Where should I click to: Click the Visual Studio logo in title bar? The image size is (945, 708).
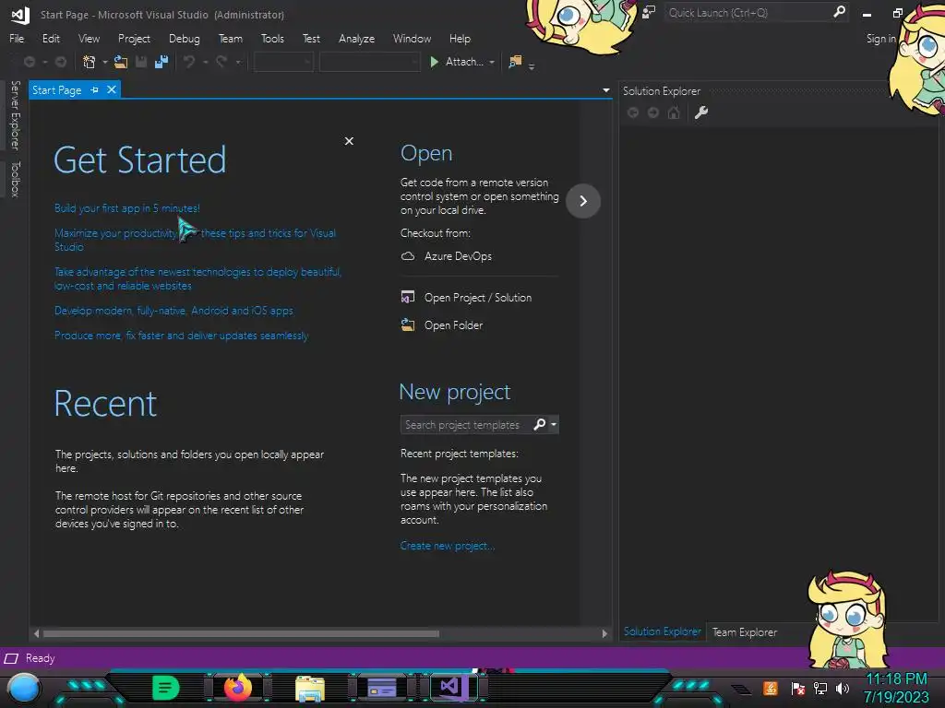coord(20,15)
